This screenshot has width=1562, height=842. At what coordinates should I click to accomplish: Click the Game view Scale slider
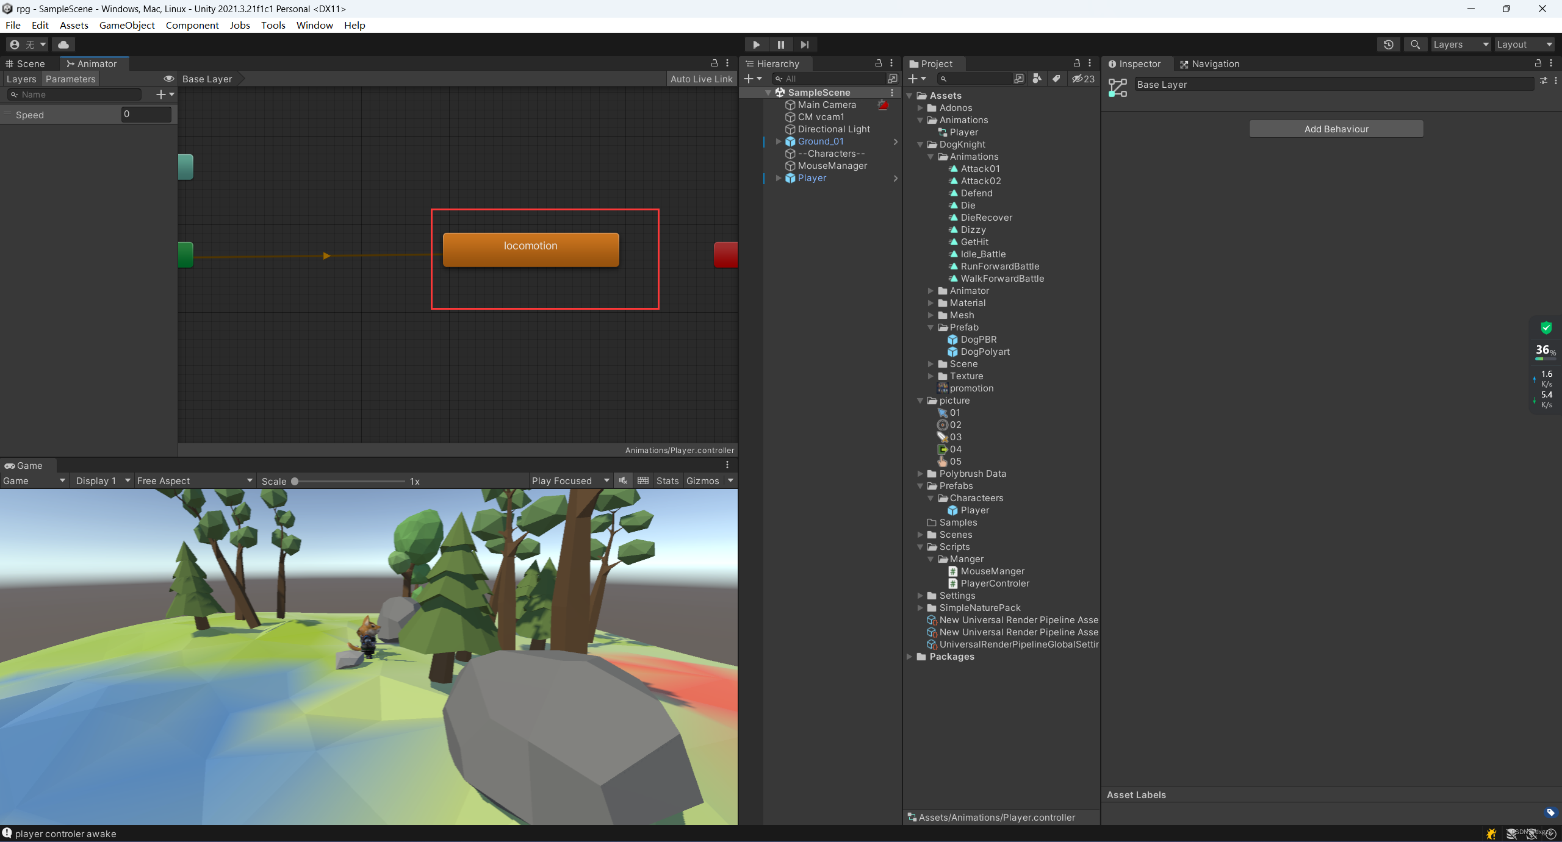[x=349, y=481]
